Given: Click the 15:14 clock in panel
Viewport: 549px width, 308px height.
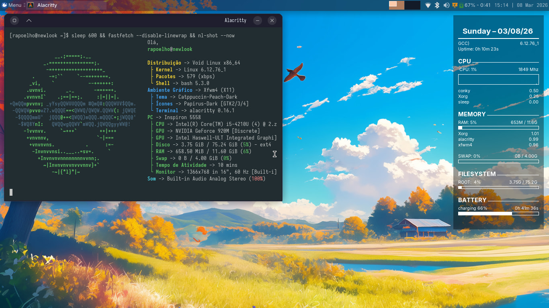Looking at the screenshot, I should tap(501, 5).
